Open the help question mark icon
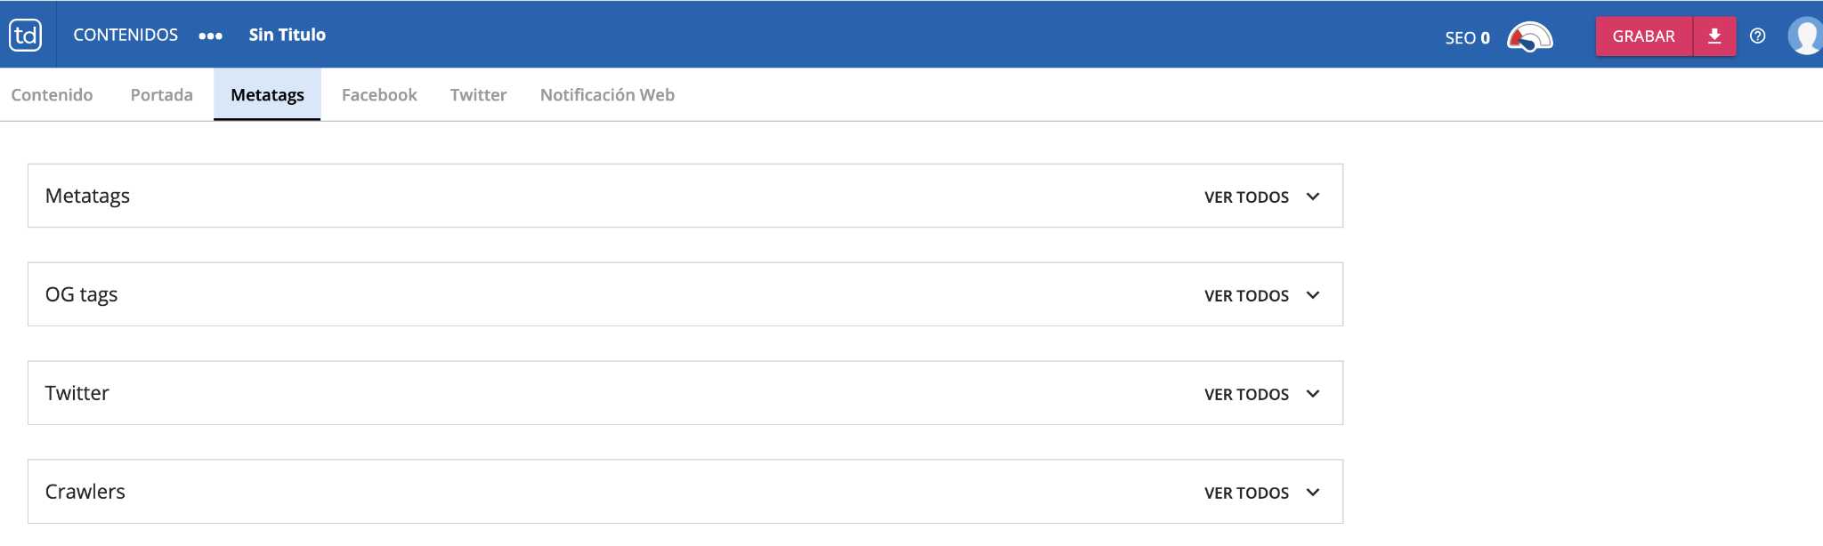This screenshot has width=1823, height=546. point(1757,36)
